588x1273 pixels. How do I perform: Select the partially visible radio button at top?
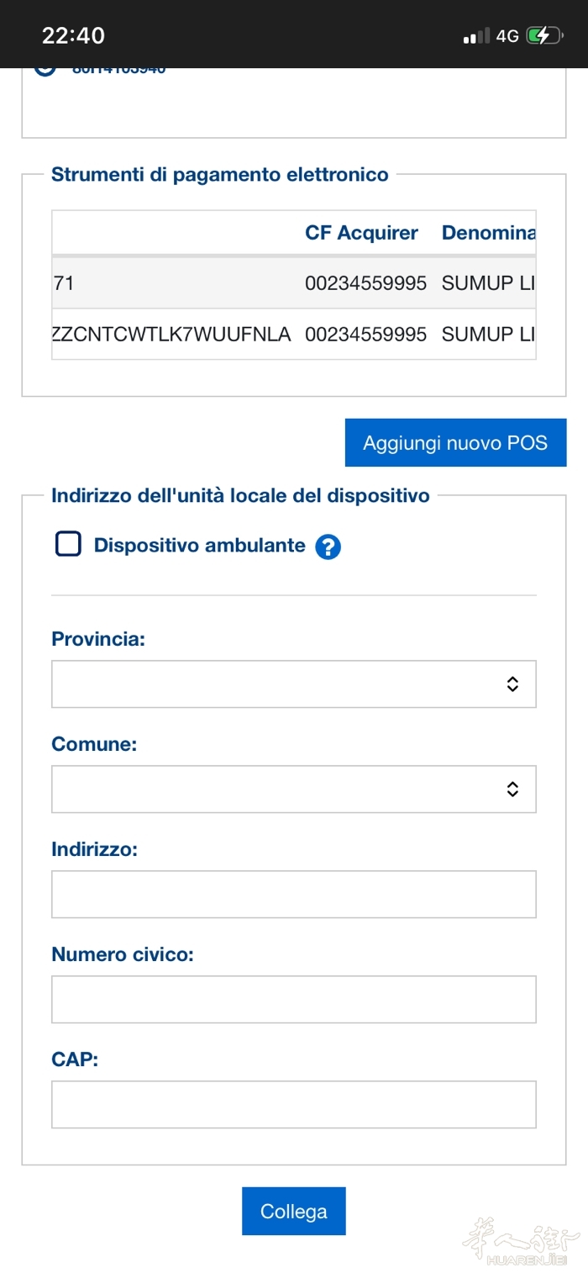[45, 69]
